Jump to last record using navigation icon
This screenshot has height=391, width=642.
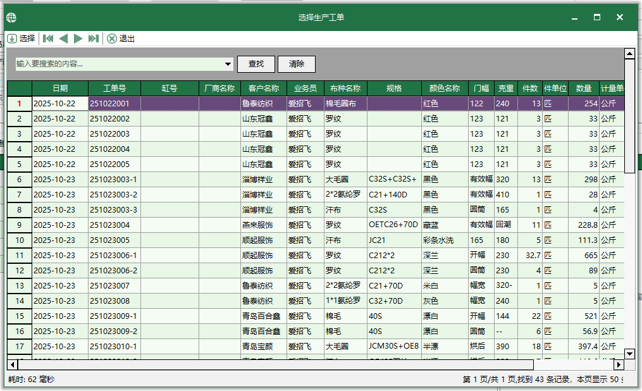(x=93, y=38)
